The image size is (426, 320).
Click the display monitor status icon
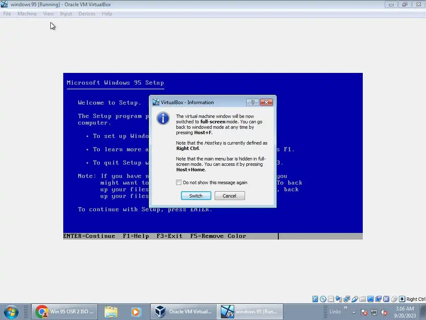point(370,299)
